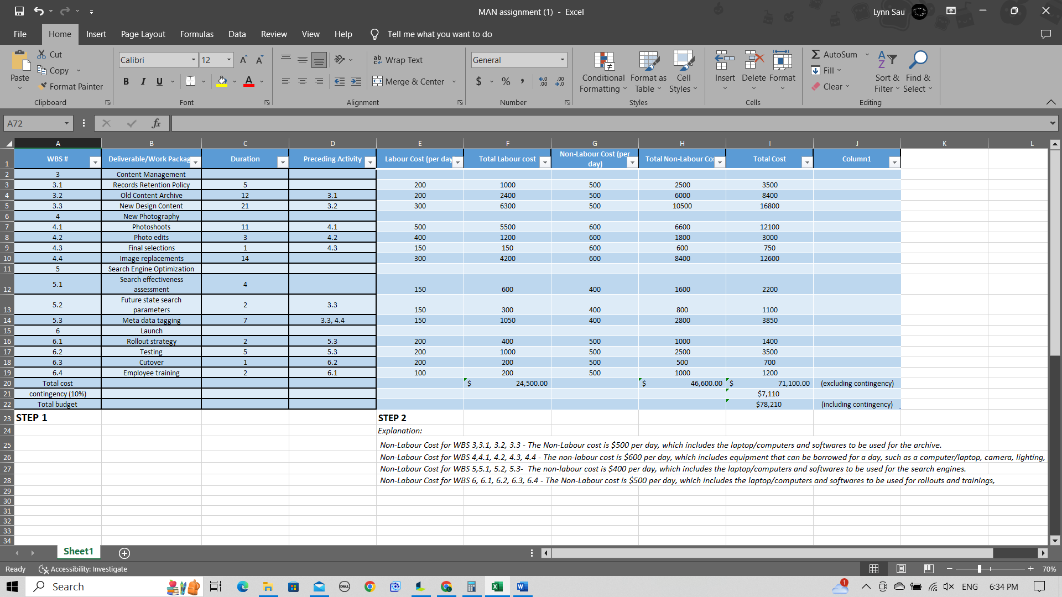Image resolution: width=1062 pixels, height=597 pixels.
Task: Click the Paste clipboard icon
Action: click(x=20, y=61)
